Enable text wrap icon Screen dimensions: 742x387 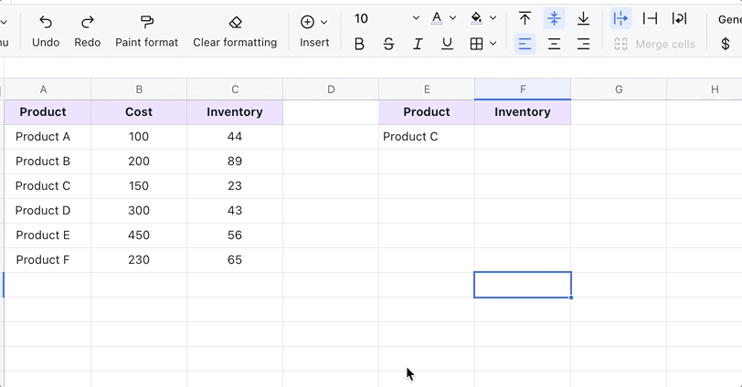[x=679, y=18]
